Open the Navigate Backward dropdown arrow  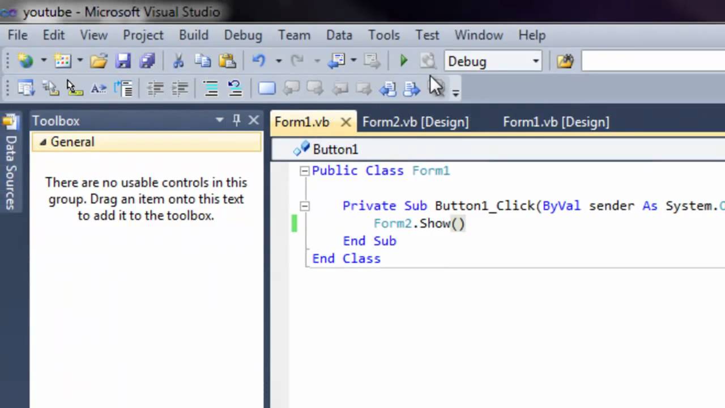pos(353,61)
